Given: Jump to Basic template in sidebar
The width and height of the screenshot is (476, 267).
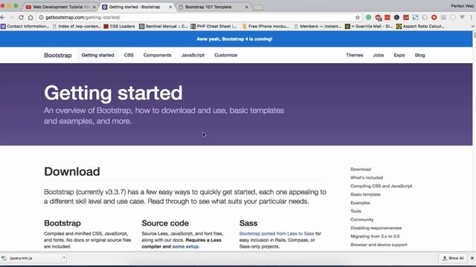Looking at the screenshot, I should [365, 194].
